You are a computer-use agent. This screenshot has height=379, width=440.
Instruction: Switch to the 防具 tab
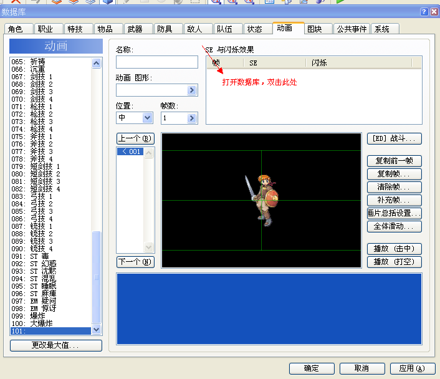[168, 29]
